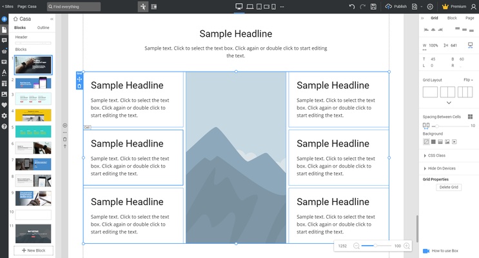The height and width of the screenshot is (258, 479).
Task: Save the page with the floppy icon
Action: 373,6
